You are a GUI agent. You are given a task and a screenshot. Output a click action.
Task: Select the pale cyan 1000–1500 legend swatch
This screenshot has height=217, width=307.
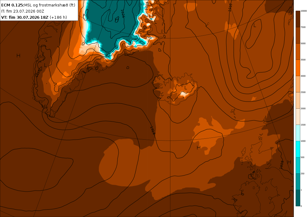(298, 133)
